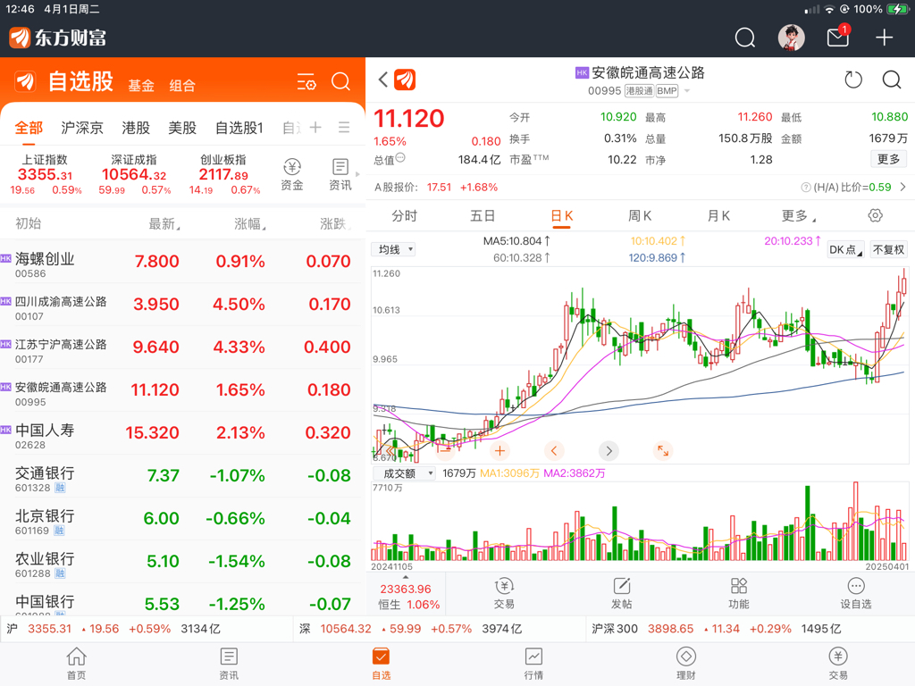Image resolution: width=915 pixels, height=686 pixels.
Task: Tap the plus icon in header
Action: point(884,38)
